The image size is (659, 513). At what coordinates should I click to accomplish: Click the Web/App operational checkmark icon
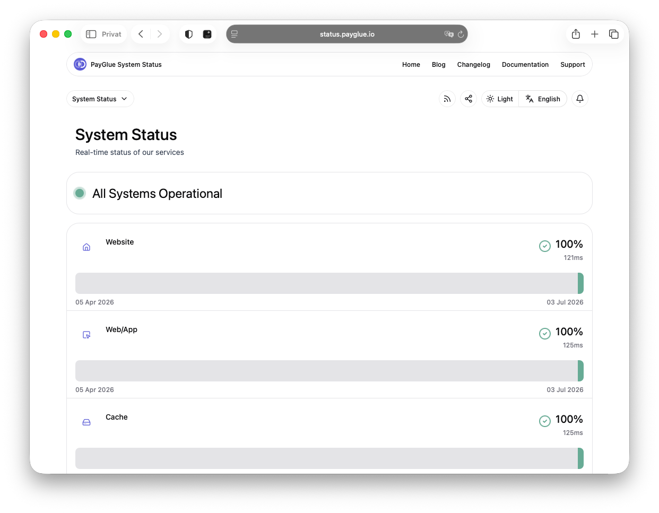pyautogui.click(x=545, y=334)
